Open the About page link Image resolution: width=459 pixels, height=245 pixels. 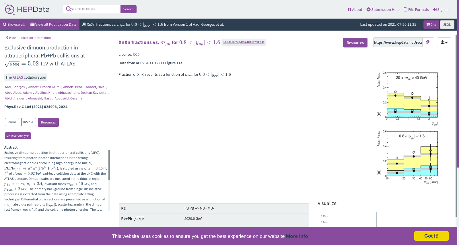click(355, 9)
